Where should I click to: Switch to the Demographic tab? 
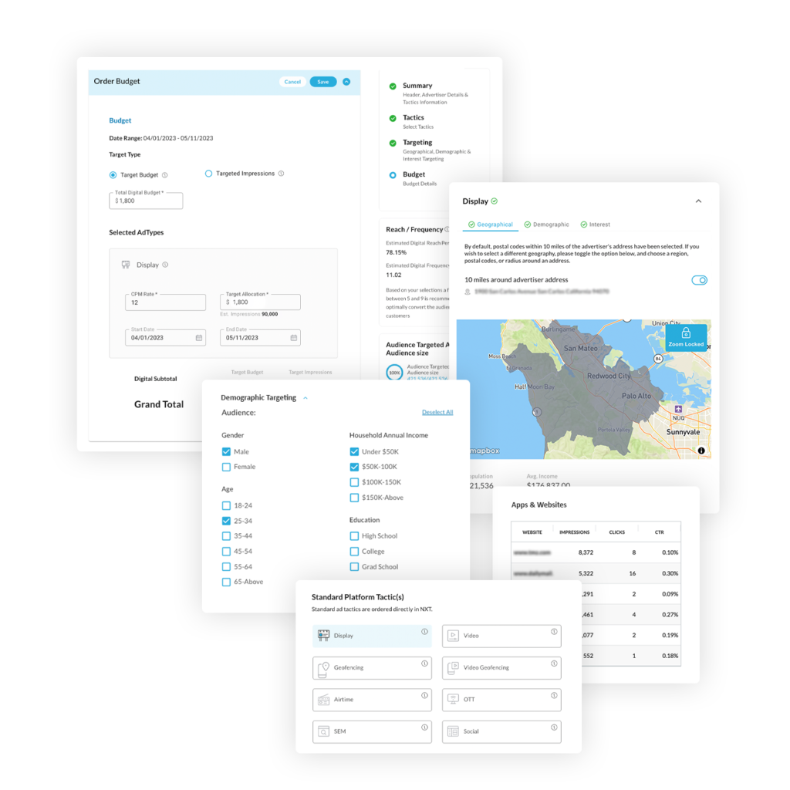click(x=546, y=225)
